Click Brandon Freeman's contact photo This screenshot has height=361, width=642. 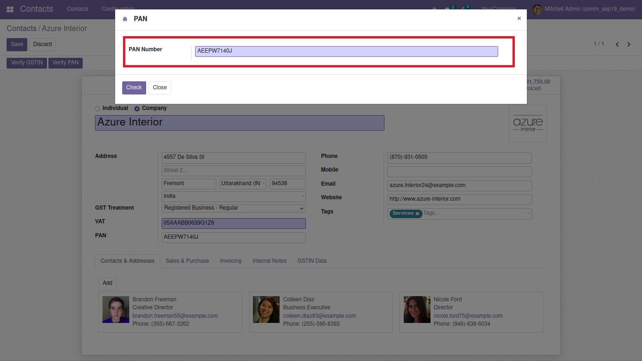[116, 309]
